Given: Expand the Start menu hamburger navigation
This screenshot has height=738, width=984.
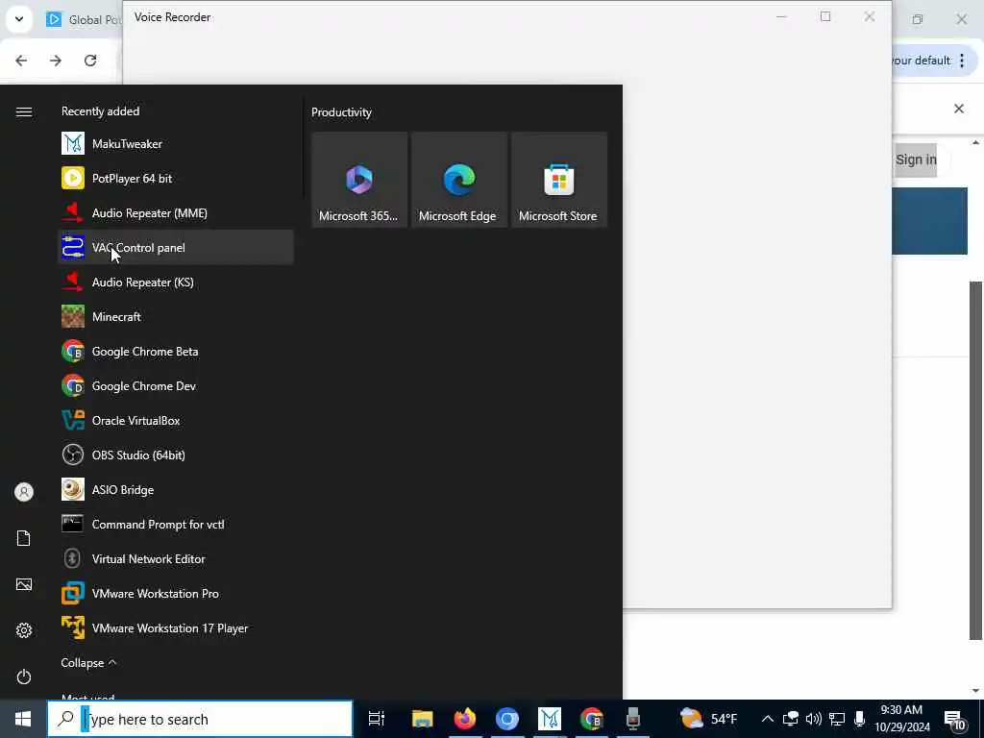Looking at the screenshot, I should [24, 111].
